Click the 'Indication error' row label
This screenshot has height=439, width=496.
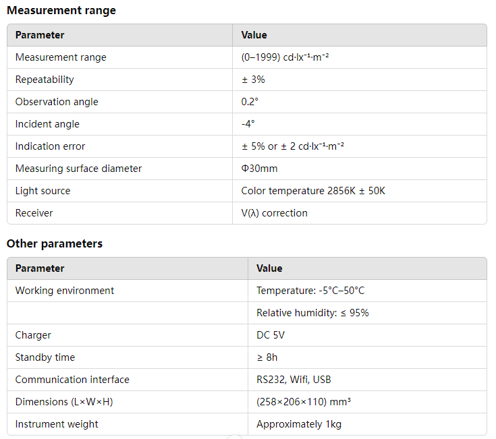point(50,146)
